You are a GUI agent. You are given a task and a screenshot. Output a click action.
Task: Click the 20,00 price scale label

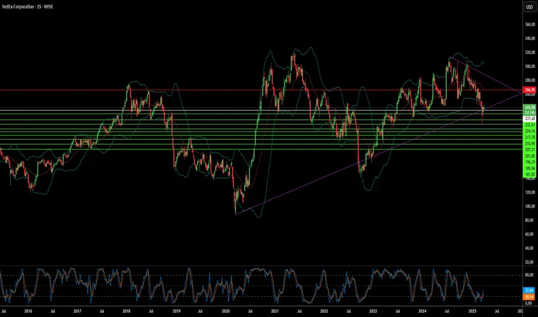[530, 262]
